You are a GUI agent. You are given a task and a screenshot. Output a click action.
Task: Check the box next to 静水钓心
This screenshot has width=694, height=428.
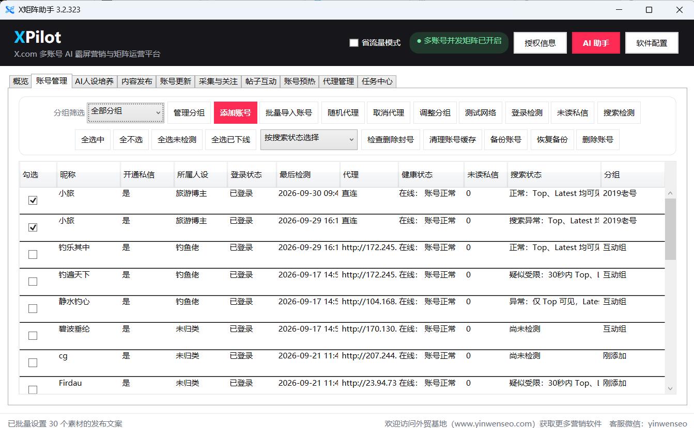[x=33, y=308]
